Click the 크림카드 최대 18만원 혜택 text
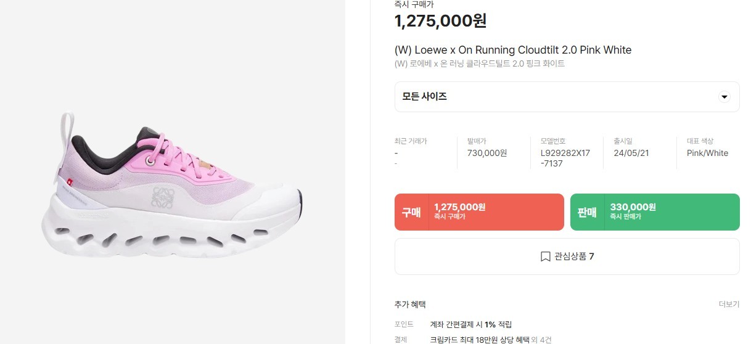751x344 pixels. (x=479, y=339)
